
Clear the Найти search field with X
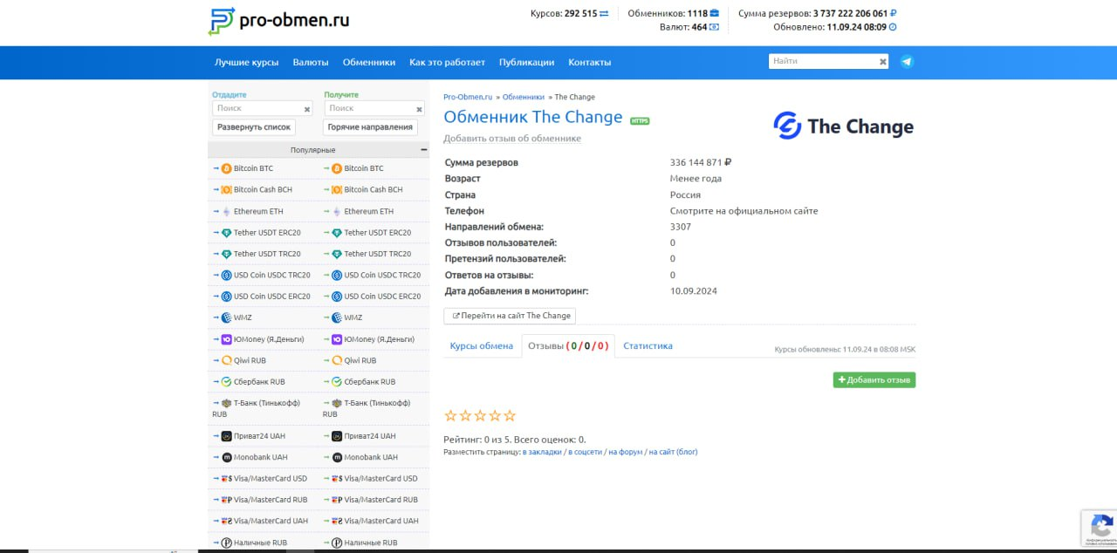[x=883, y=62]
